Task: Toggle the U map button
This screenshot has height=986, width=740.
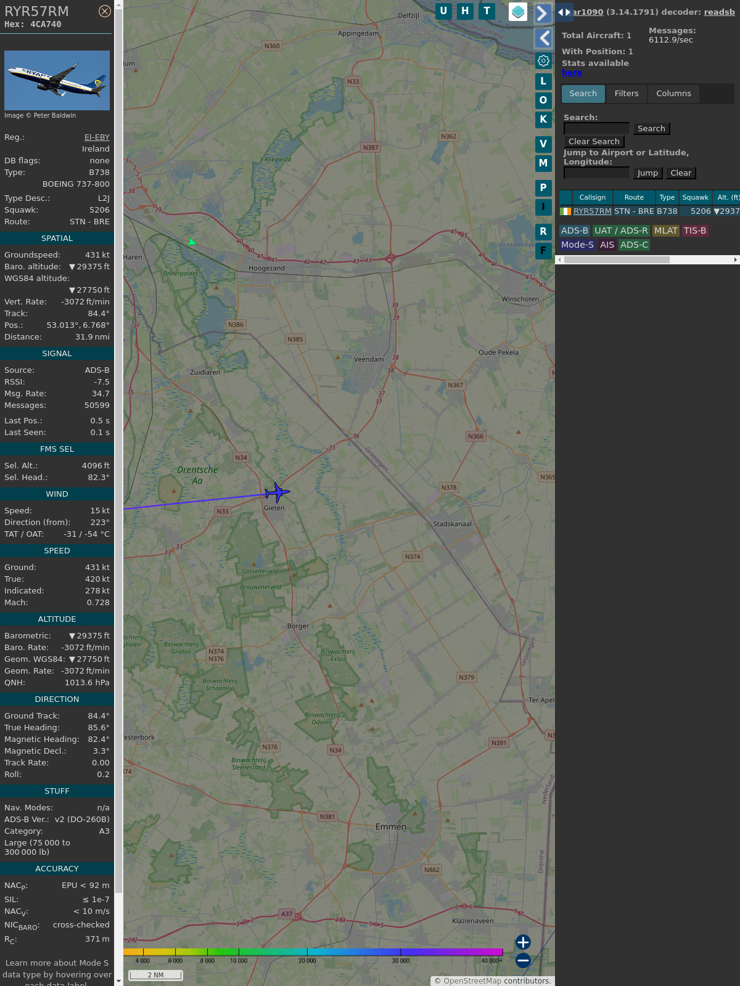Action: [443, 11]
